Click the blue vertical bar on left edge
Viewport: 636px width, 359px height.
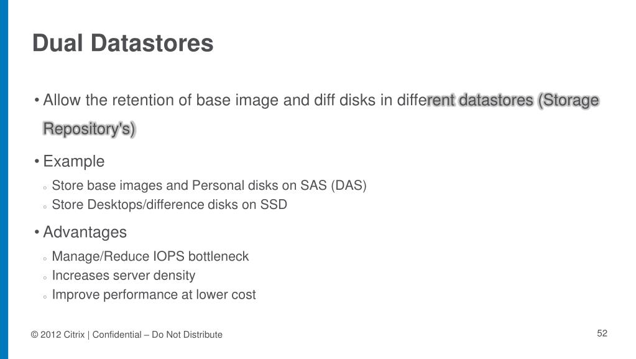pyautogui.click(x=4, y=179)
